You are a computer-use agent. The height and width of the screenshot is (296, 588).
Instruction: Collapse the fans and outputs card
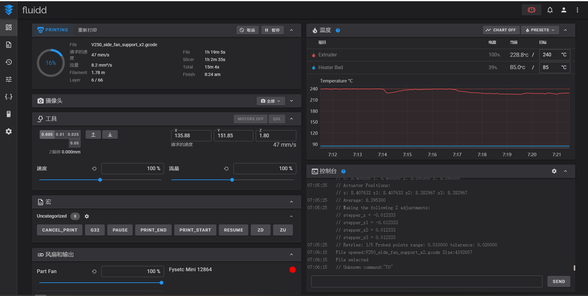[291, 255]
